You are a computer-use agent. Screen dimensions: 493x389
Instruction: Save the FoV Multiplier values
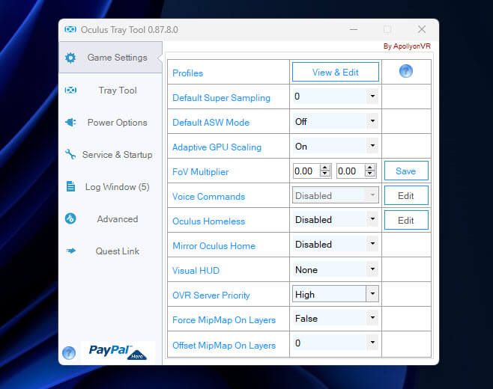coord(406,171)
